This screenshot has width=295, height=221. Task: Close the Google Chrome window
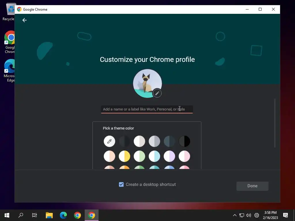pyautogui.click(x=273, y=9)
